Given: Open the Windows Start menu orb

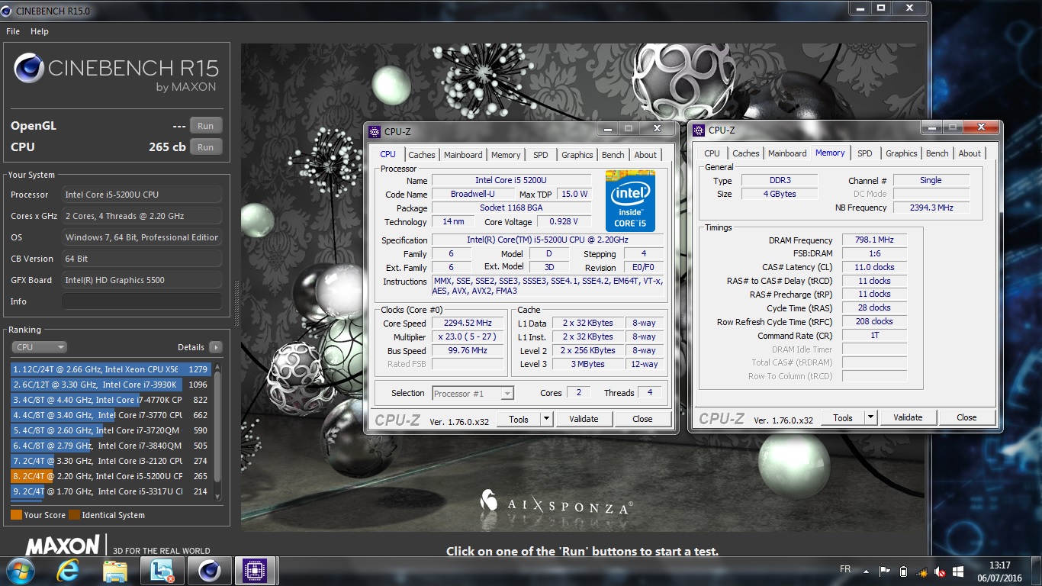Looking at the screenshot, I should pyautogui.click(x=20, y=571).
